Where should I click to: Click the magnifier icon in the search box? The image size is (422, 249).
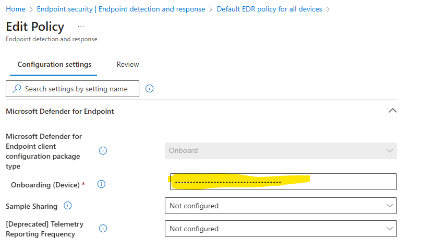[x=17, y=89]
